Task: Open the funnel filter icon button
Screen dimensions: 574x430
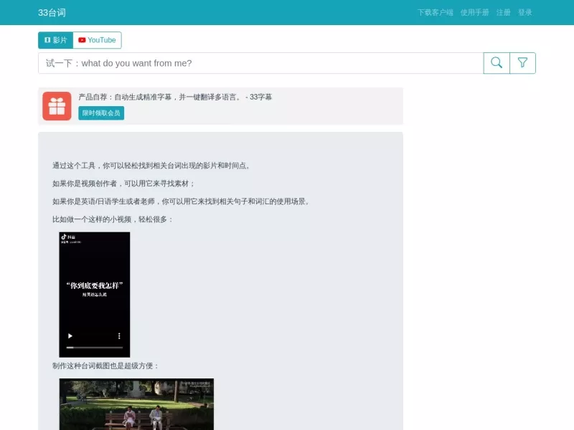Action: tap(523, 63)
